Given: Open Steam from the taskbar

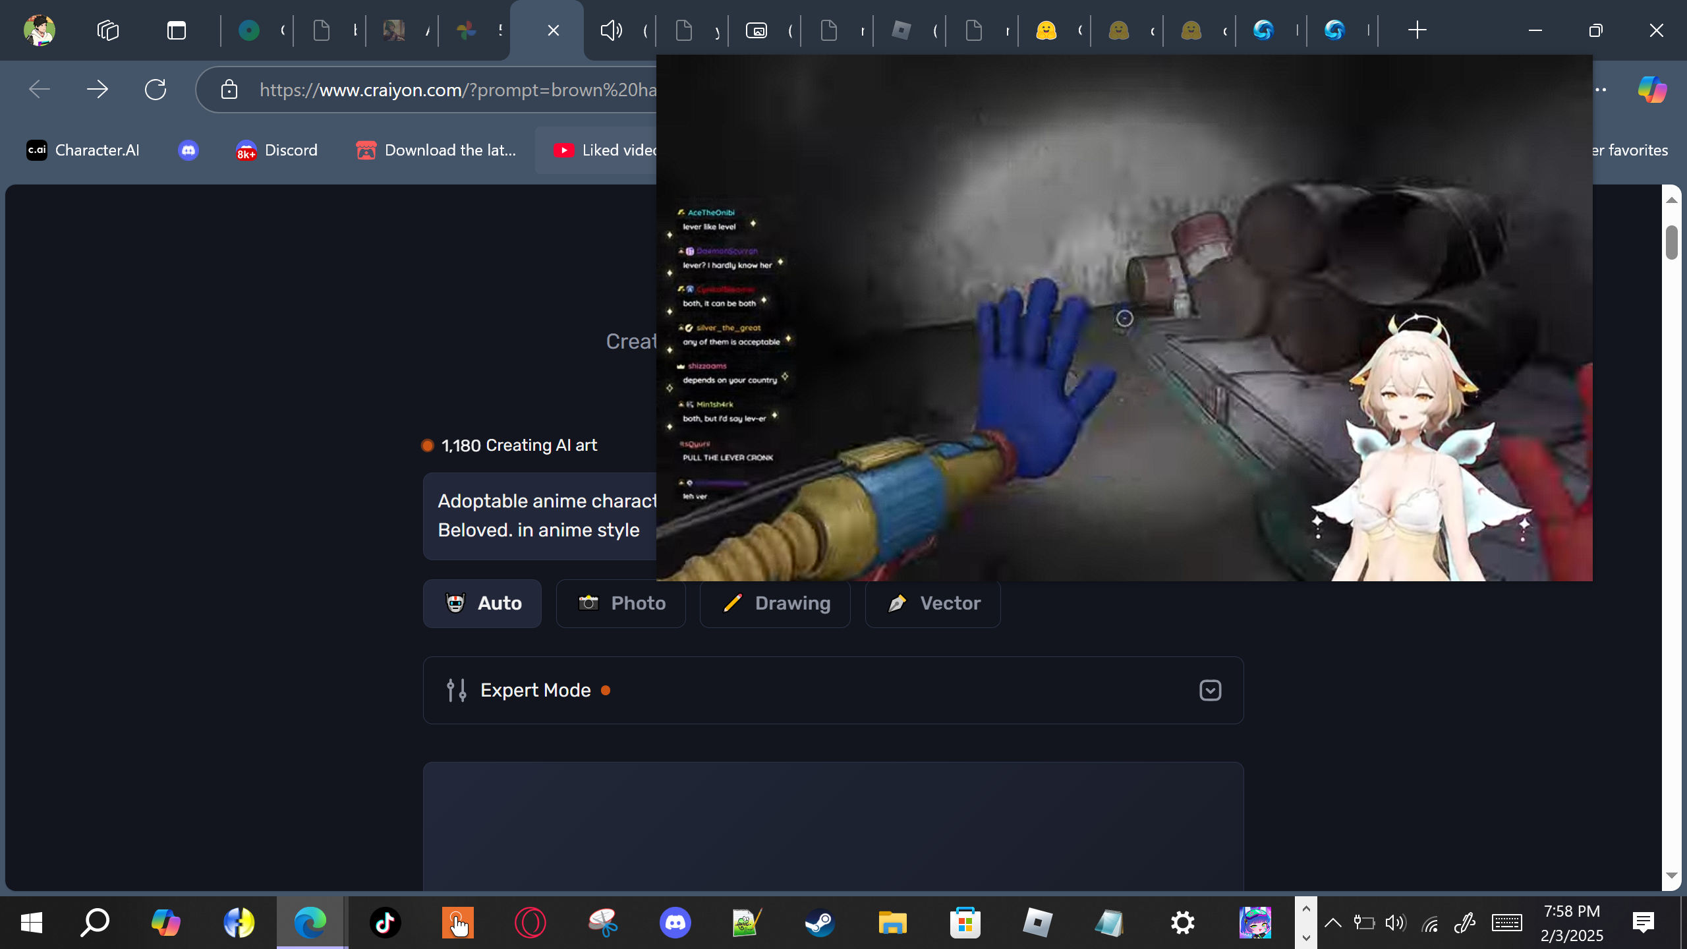Looking at the screenshot, I should tap(820, 922).
